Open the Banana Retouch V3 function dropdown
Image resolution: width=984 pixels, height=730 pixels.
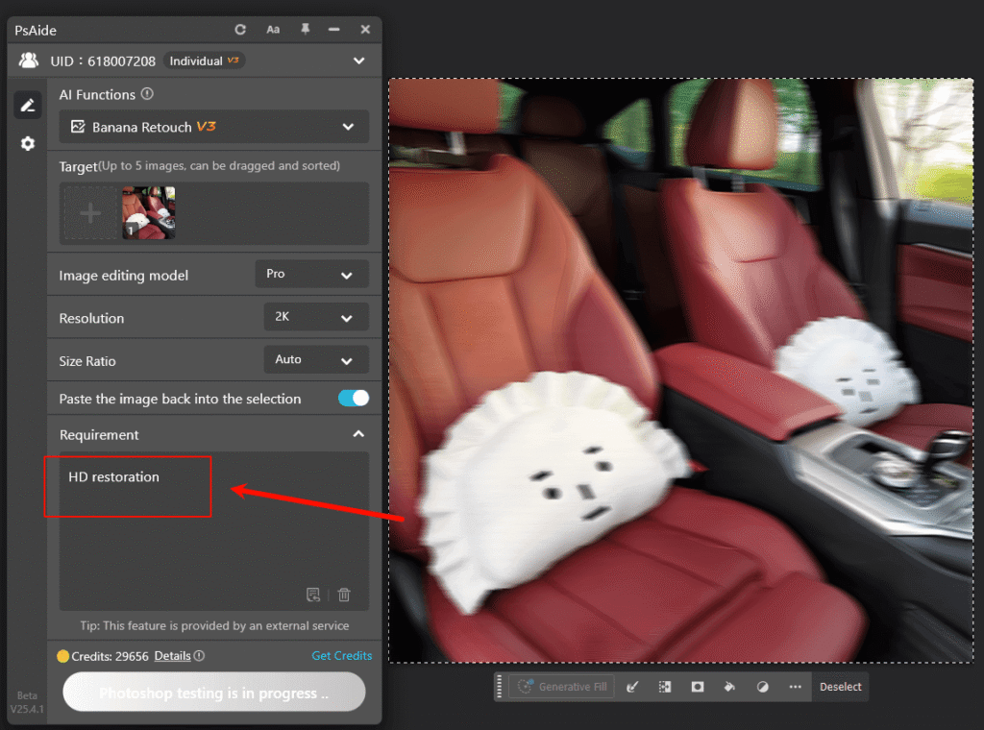coord(213,126)
